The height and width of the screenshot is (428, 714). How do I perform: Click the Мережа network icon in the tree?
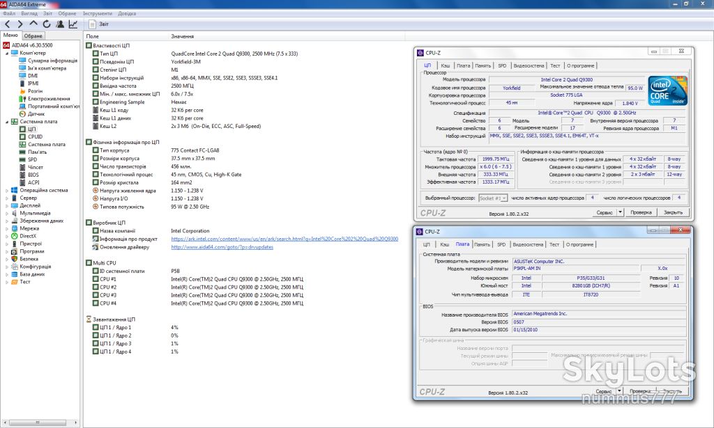pos(14,228)
